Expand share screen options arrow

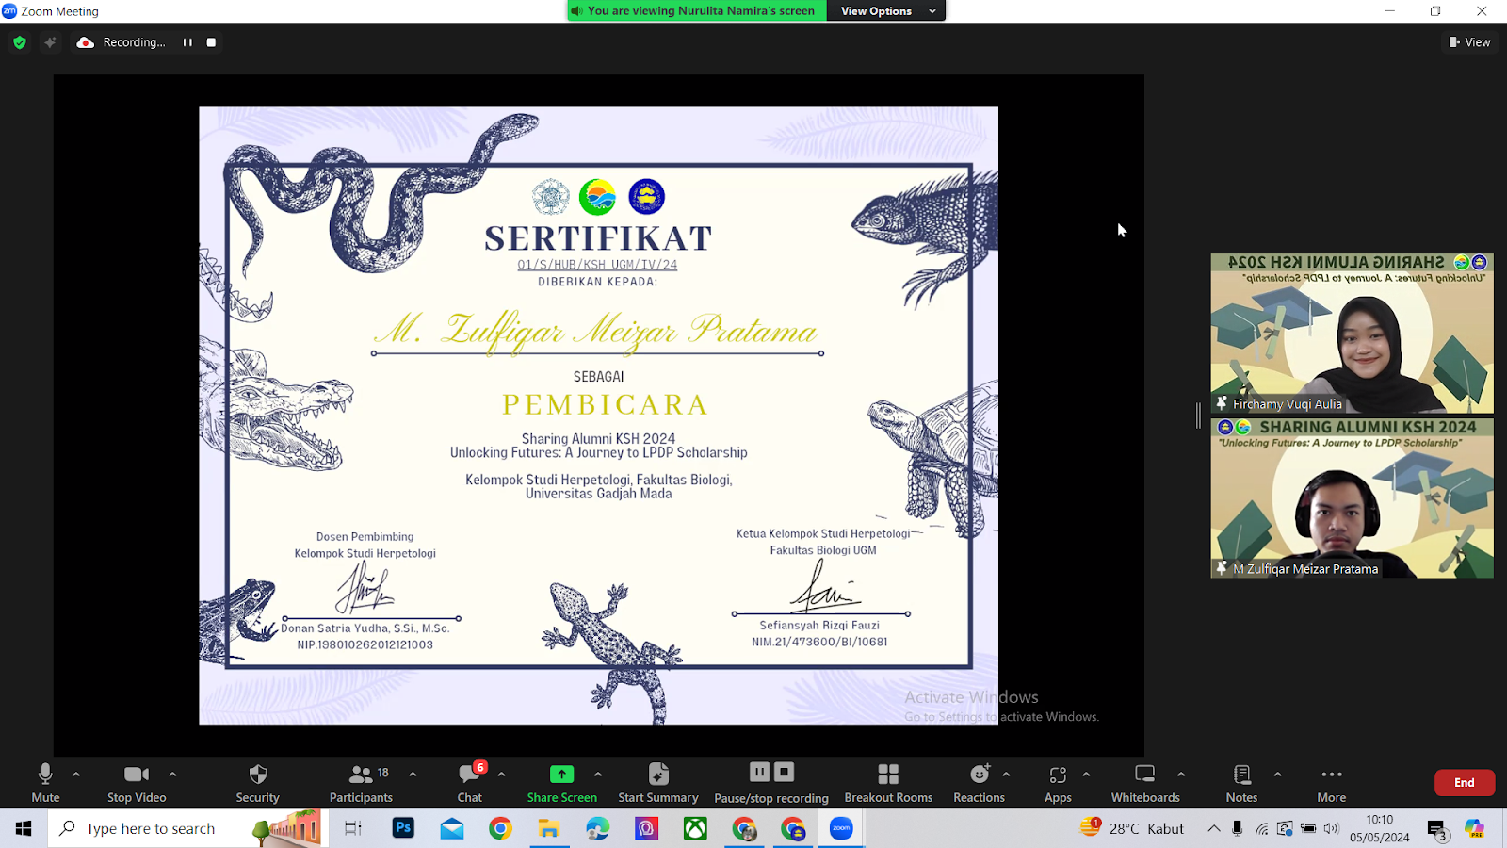(x=598, y=775)
